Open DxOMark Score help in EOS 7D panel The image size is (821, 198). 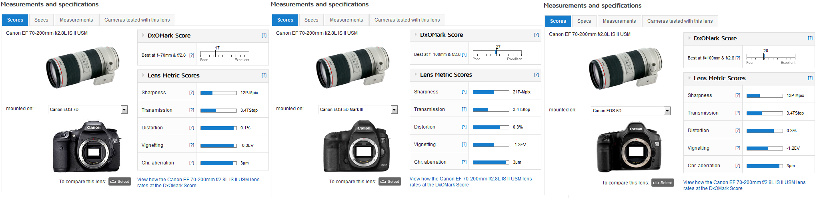tap(264, 36)
